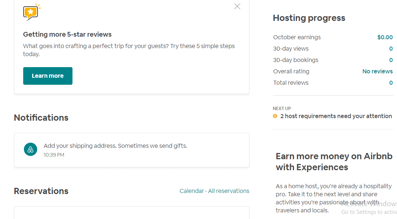Click Earn more money on Airbnb heading
This screenshot has height=219, width=397.
334,162
